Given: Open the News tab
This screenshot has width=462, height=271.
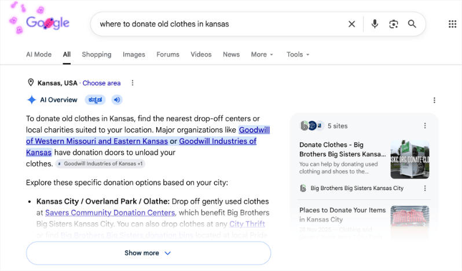Looking at the screenshot, I should tap(231, 54).
